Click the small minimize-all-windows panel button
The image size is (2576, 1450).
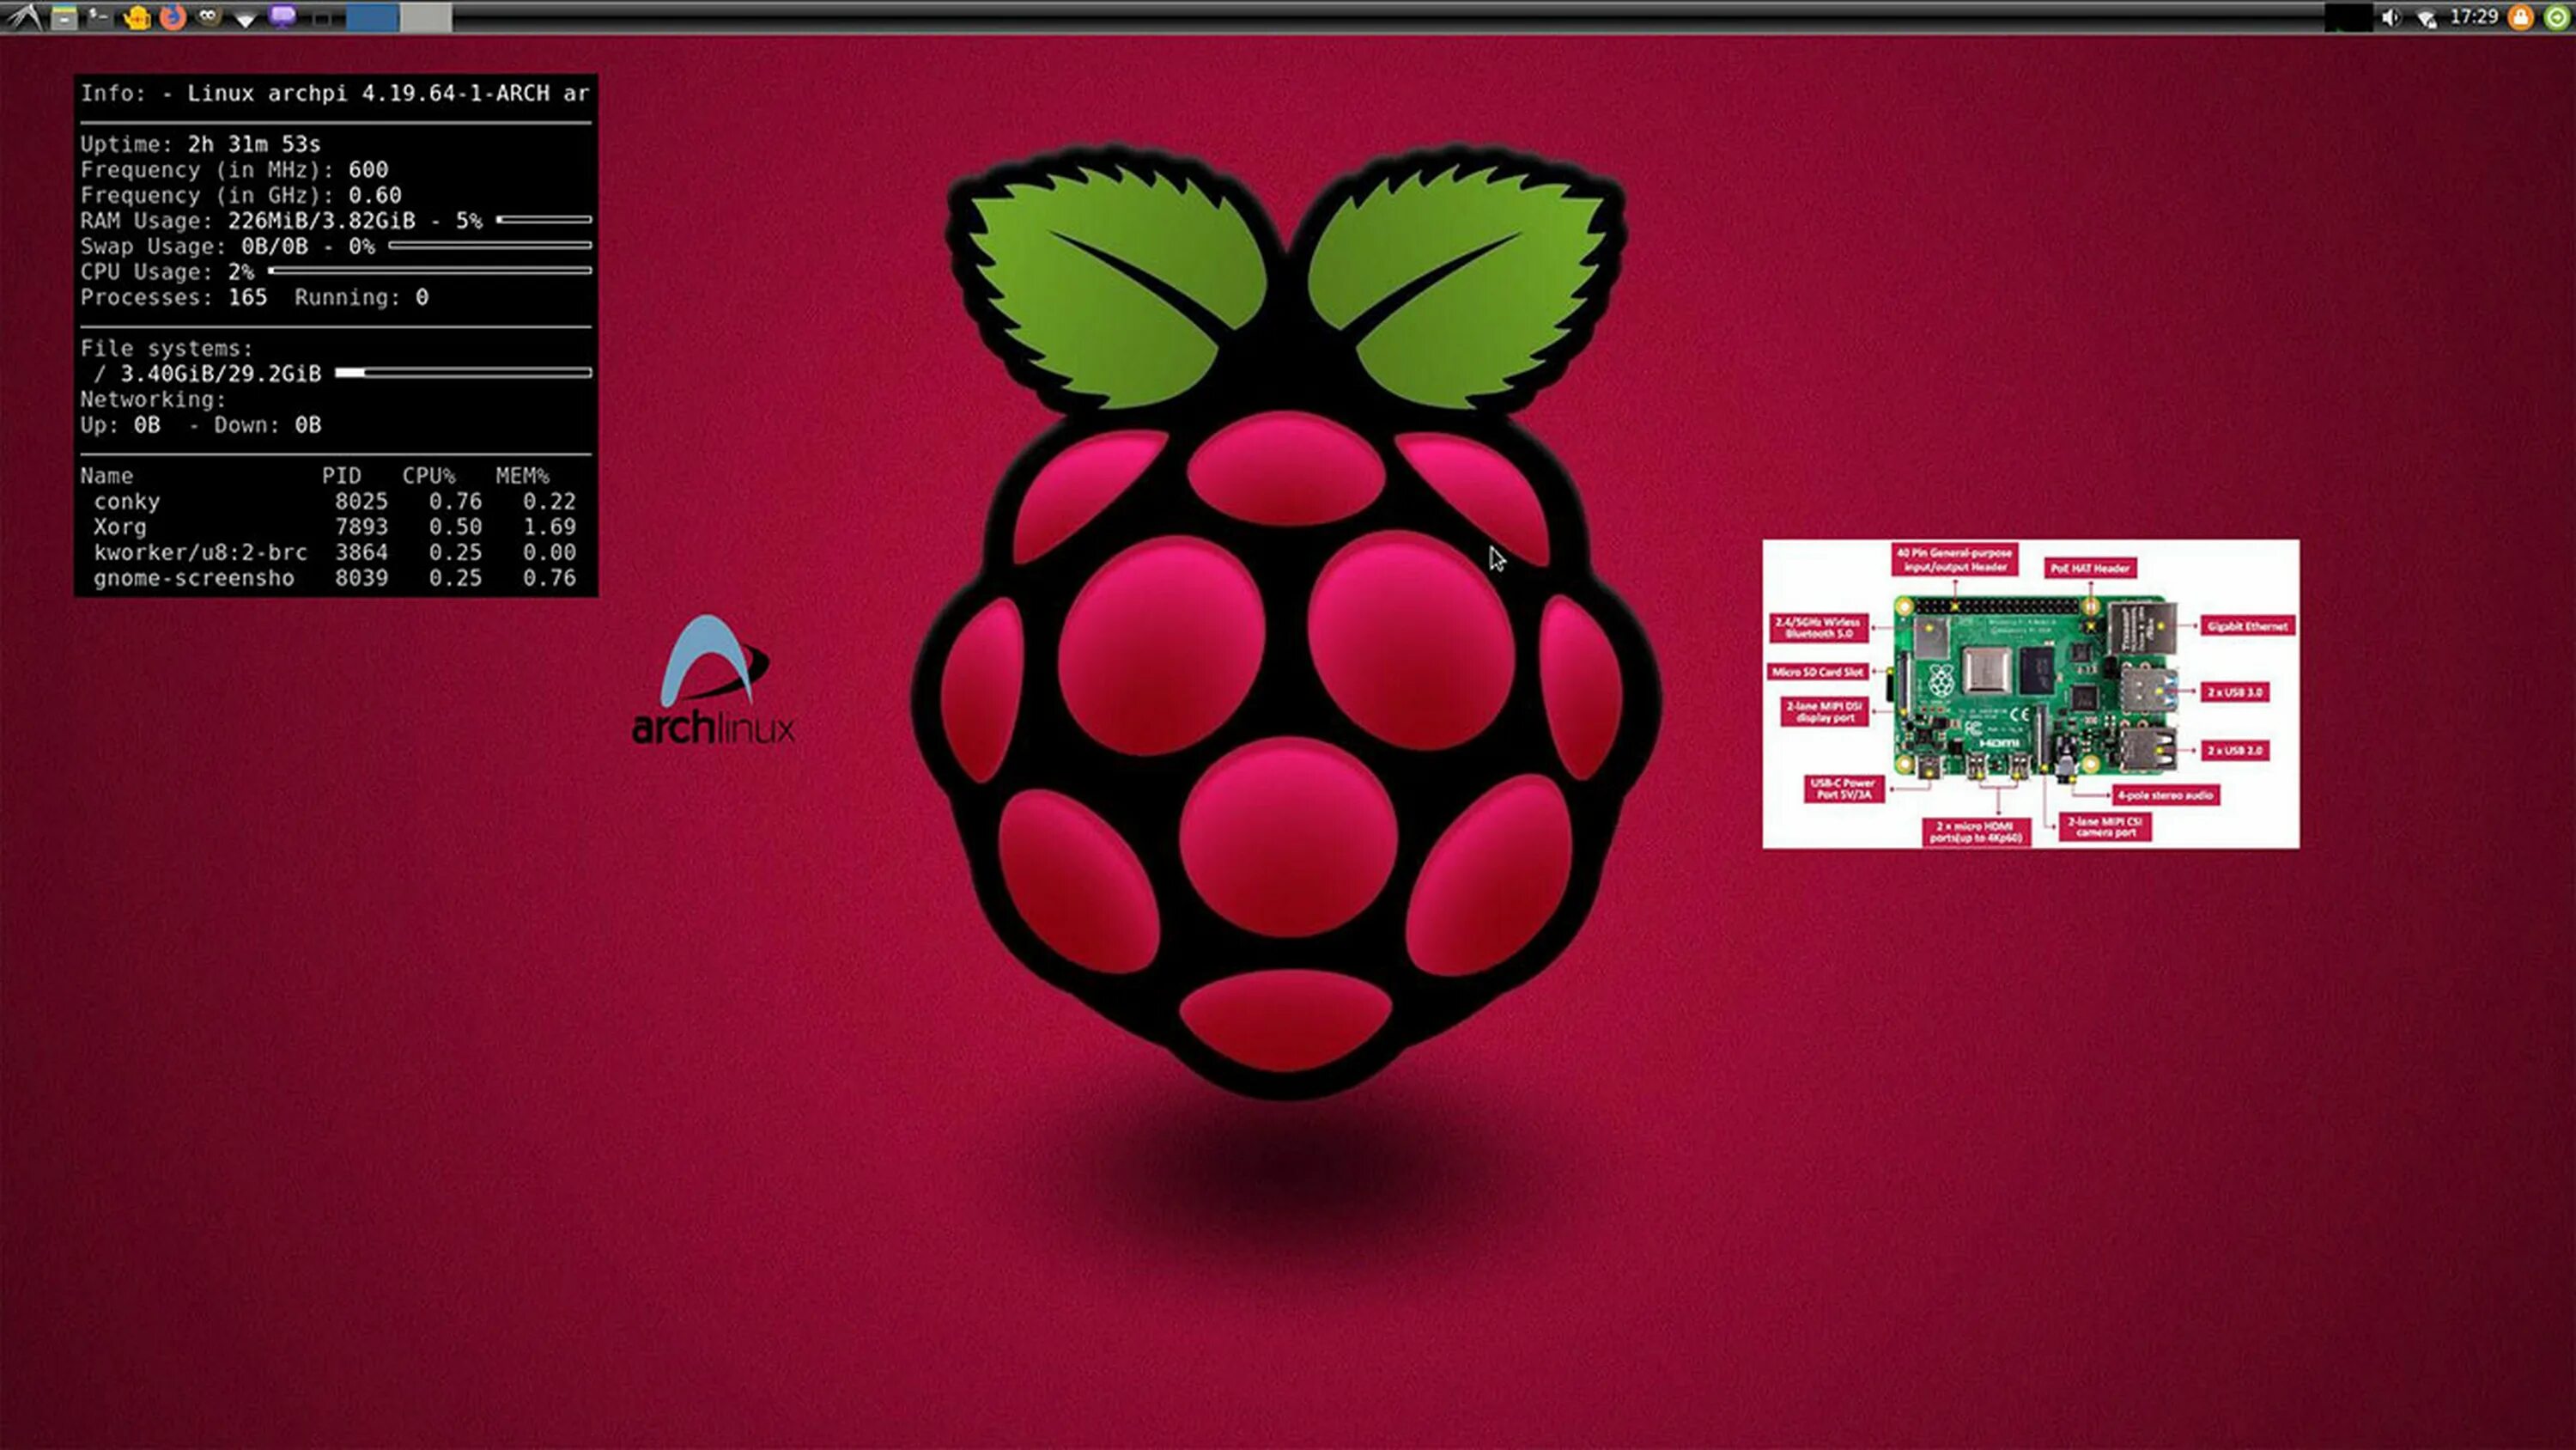tap(322, 18)
